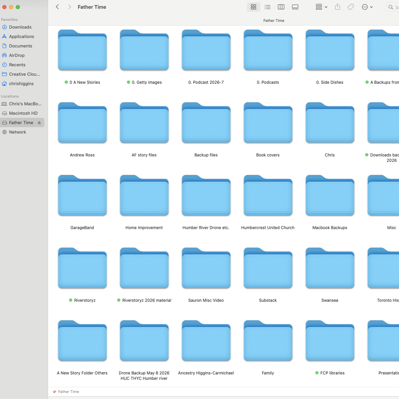The width and height of the screenshot is (399, 399).
Task: Select the 0. Getty images folder
Action: (x=144, y=50)
